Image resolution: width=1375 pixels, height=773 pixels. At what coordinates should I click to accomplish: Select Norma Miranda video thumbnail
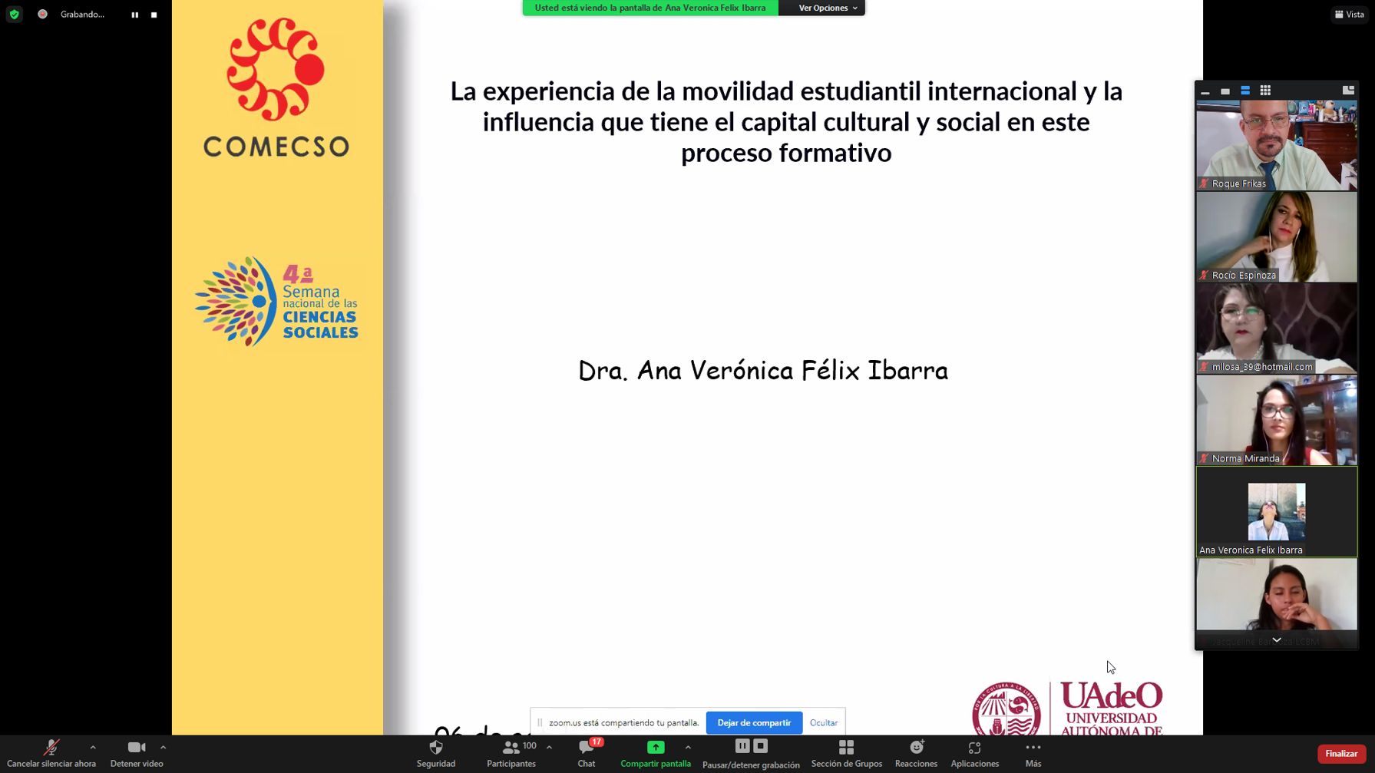pos(1276,420)
